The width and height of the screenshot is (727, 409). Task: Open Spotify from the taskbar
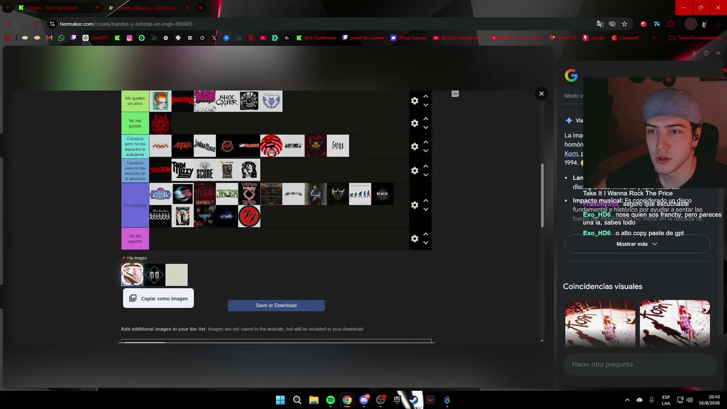(331, 400)
